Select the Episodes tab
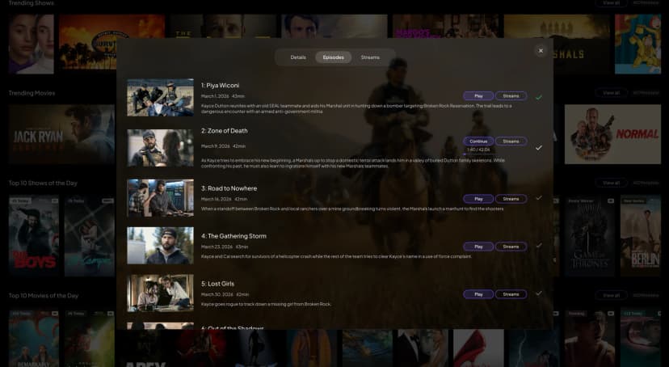 pyautogui.click(x=333, y=57)
